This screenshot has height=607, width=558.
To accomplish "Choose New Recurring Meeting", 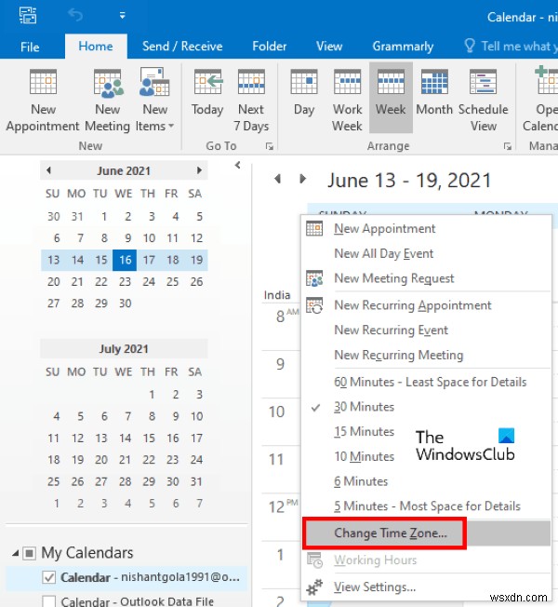I will click(x=426, y=355).
